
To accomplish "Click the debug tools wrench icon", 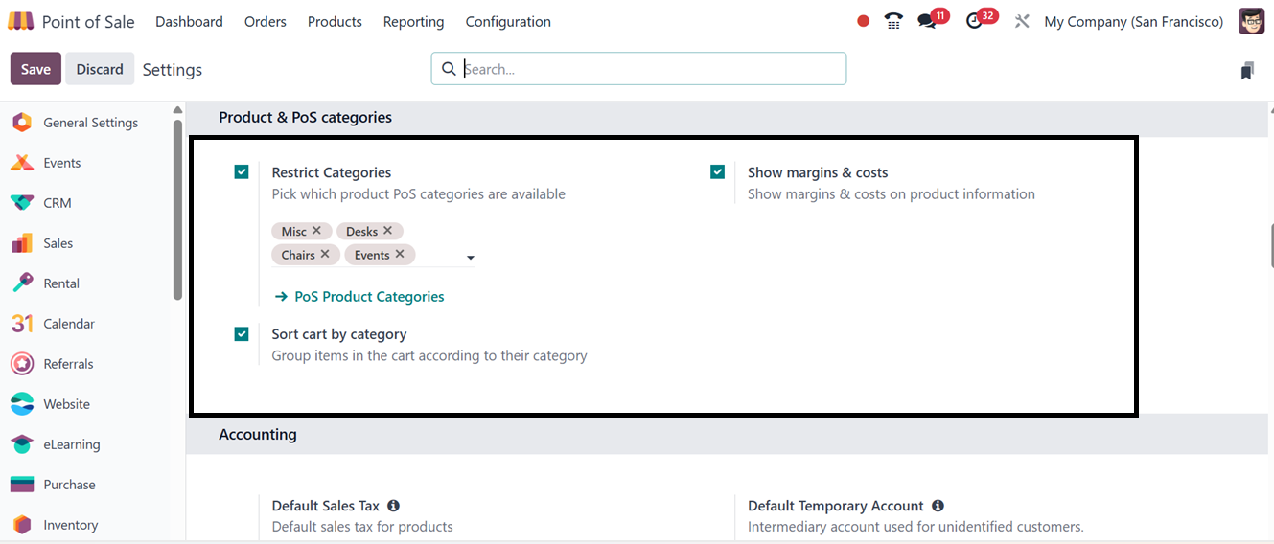I will pos(1022,21).
